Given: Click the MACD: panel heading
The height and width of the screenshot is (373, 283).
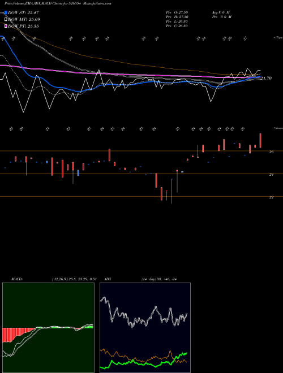Looking at the screenshot, I should click(17, 279).
